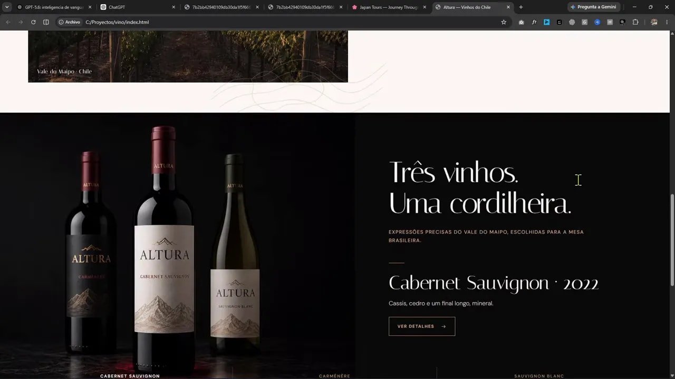
Task: Click the 'Pregunta a Gemini' button
Action: [x=594, y=7]
